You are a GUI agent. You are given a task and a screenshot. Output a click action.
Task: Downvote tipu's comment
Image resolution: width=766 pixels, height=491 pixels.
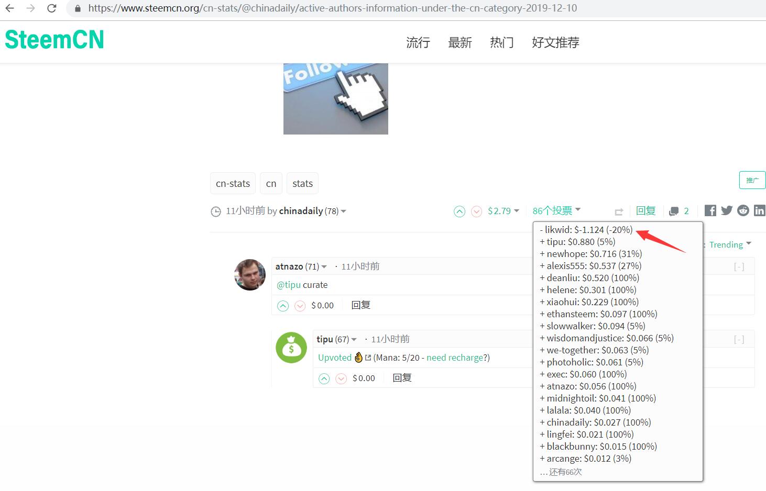coord(341,378)
